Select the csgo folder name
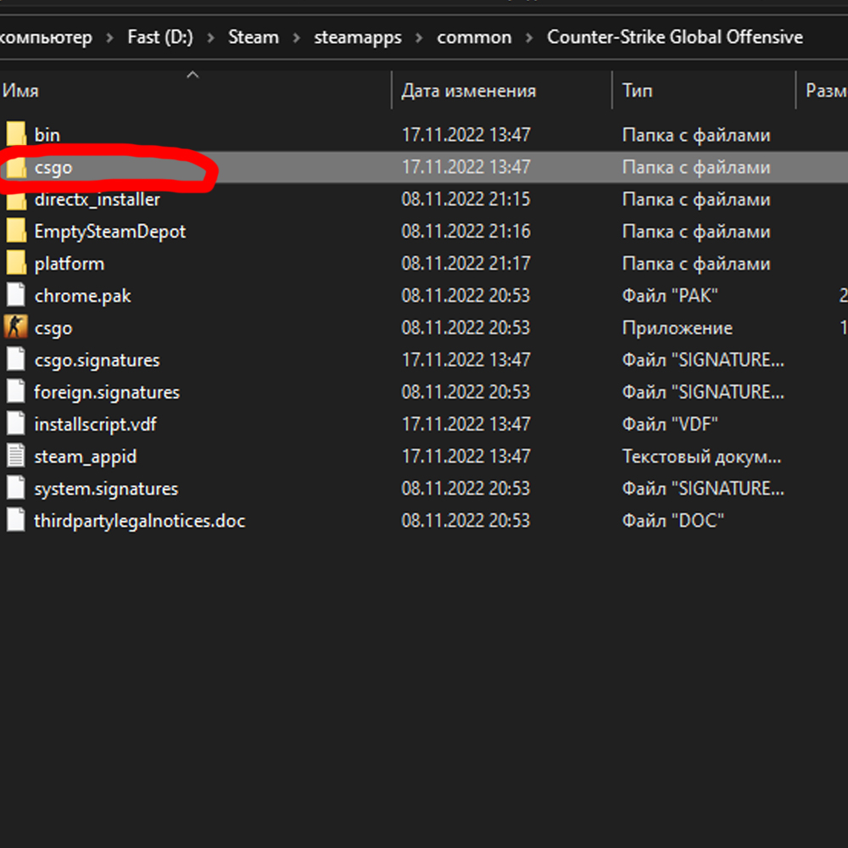This screenshot has width=848, height=848. (x=53, y=168)
